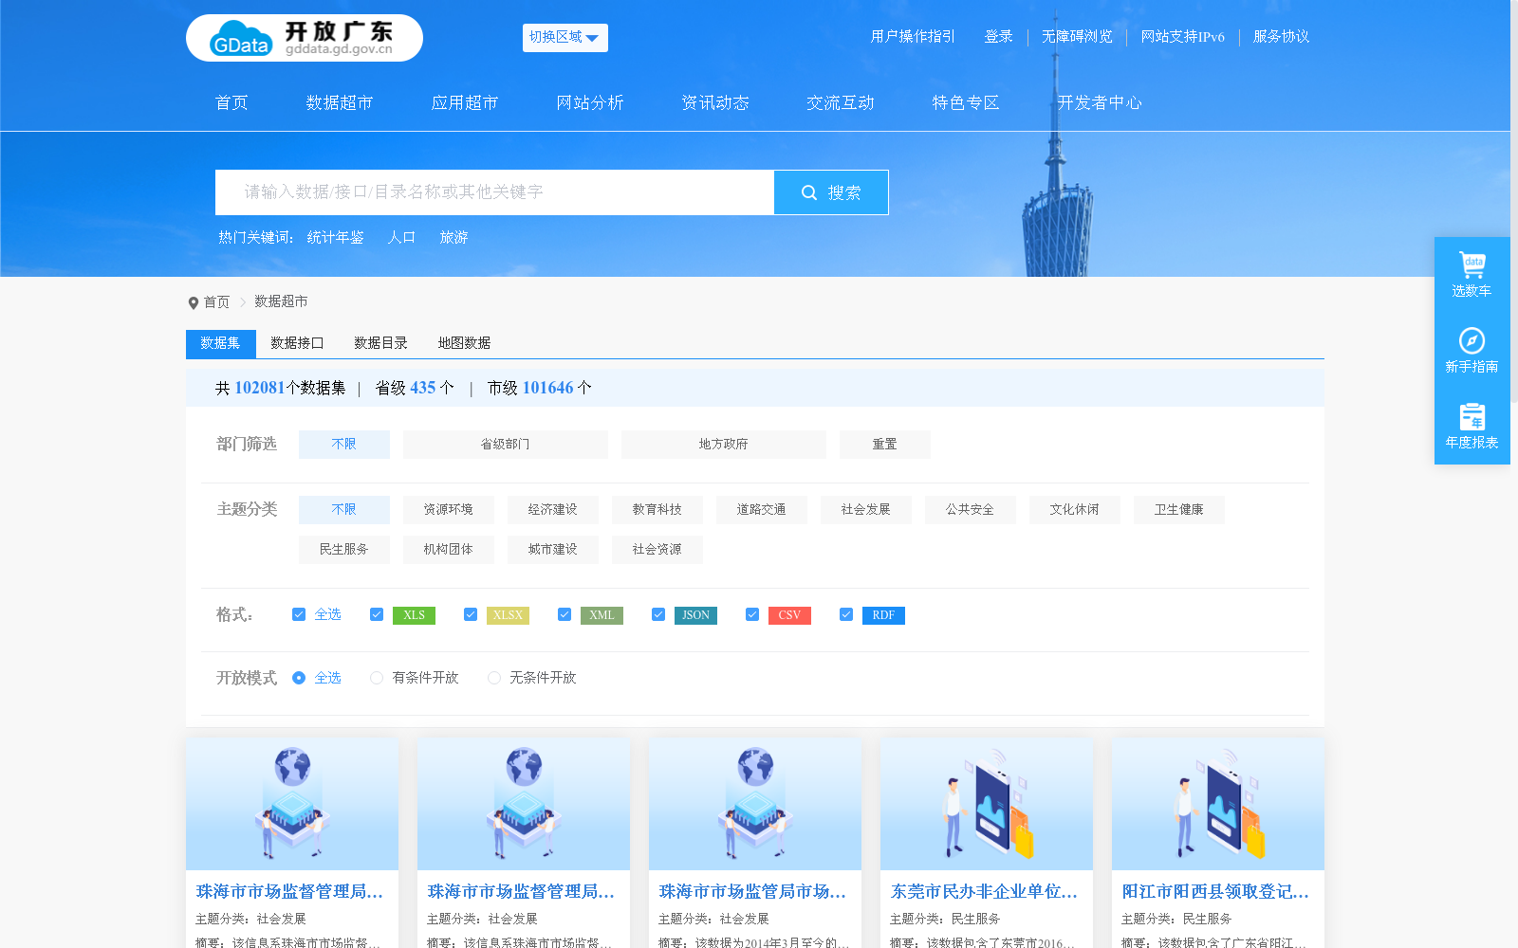1518x948 pixels.
Task: Open the 开发者中心 menu item
Action: coord(1100,102)
